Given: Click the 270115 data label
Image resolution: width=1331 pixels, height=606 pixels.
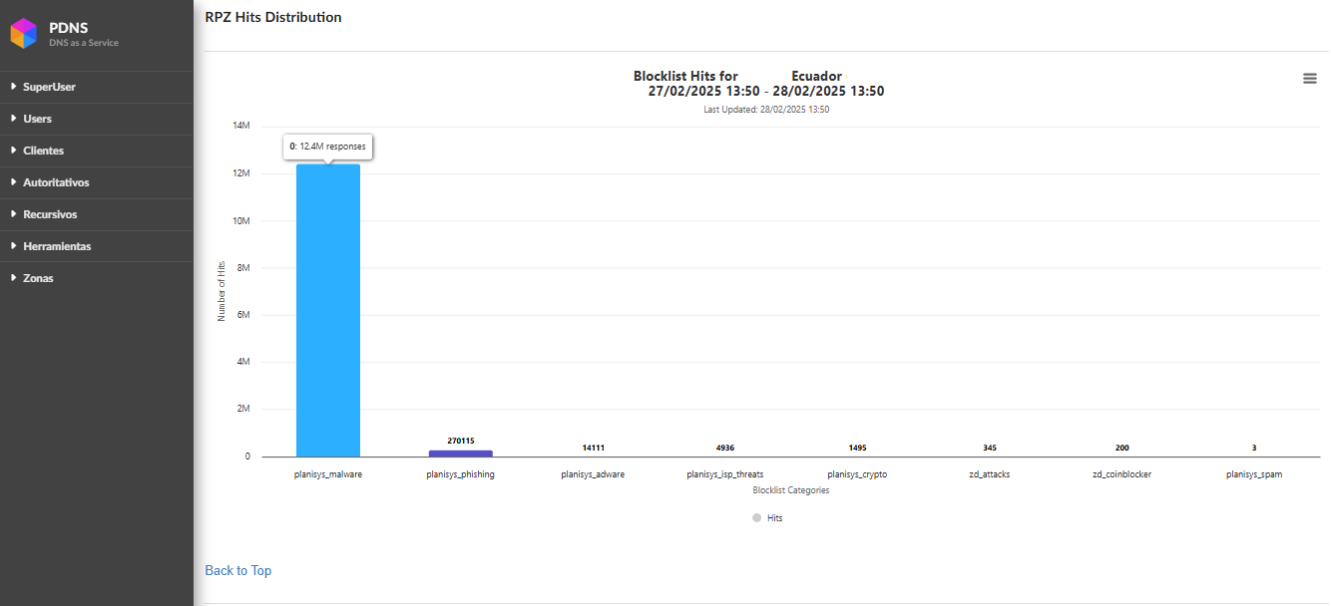Looking at the screenshot, I should coord(461,441).
